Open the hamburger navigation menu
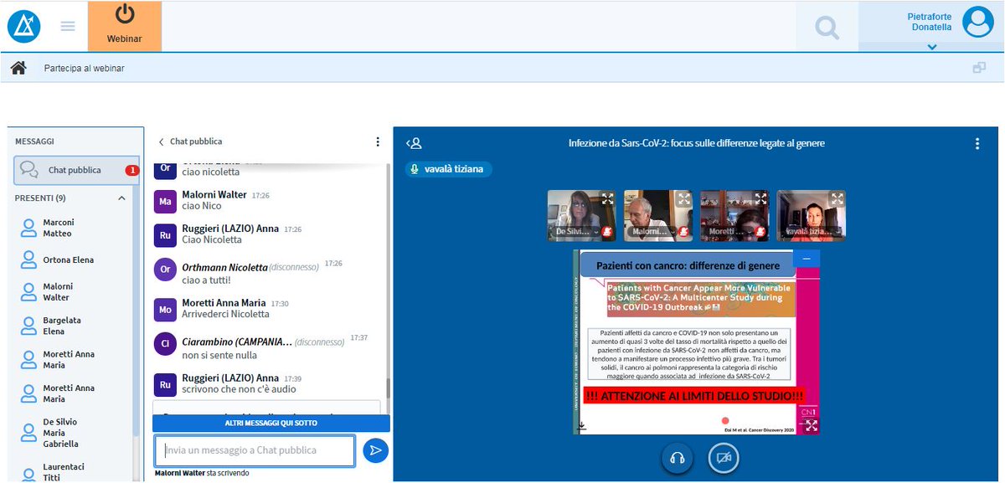 click(x=68, y=26)
